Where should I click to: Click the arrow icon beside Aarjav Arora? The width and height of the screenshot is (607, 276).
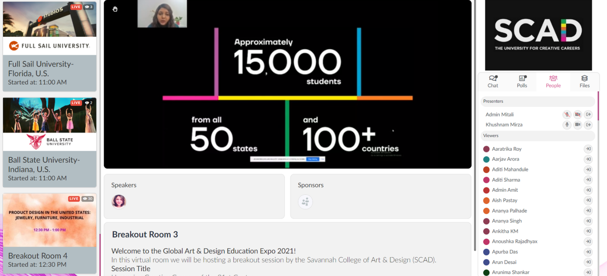[588, 159]
